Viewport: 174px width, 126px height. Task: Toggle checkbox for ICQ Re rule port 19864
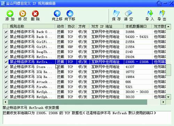coord(6,77)
